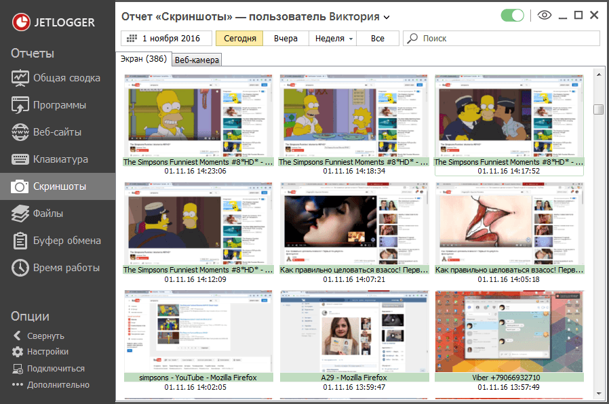Viewport: 609px width, 404px height.
Task: Click the vertical scrollbar handle
Action: pos(599,109)
